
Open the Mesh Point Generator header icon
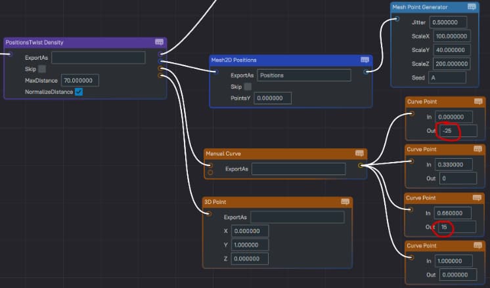[472, 7]
